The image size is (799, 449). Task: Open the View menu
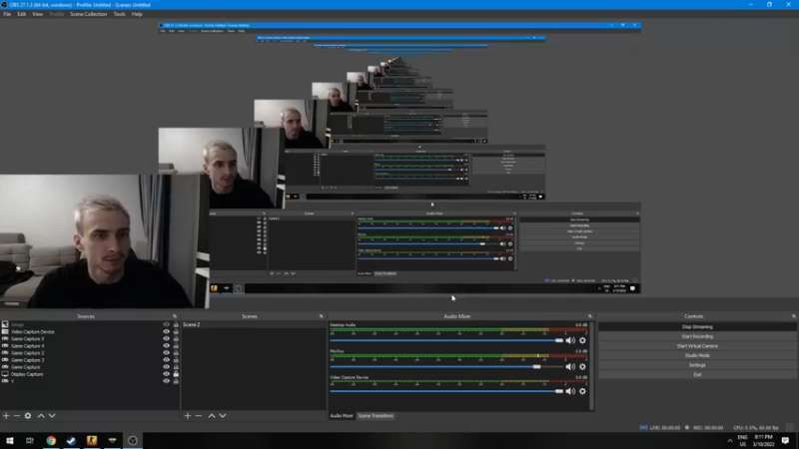coord(38,14)
